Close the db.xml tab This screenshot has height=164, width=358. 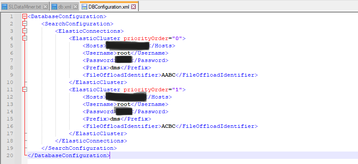[x=76, y=7]
